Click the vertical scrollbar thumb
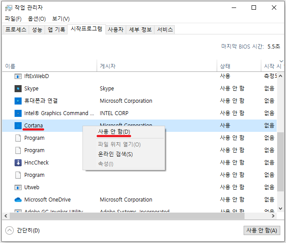The image size is (286, 243). click(x=281, y=162)
